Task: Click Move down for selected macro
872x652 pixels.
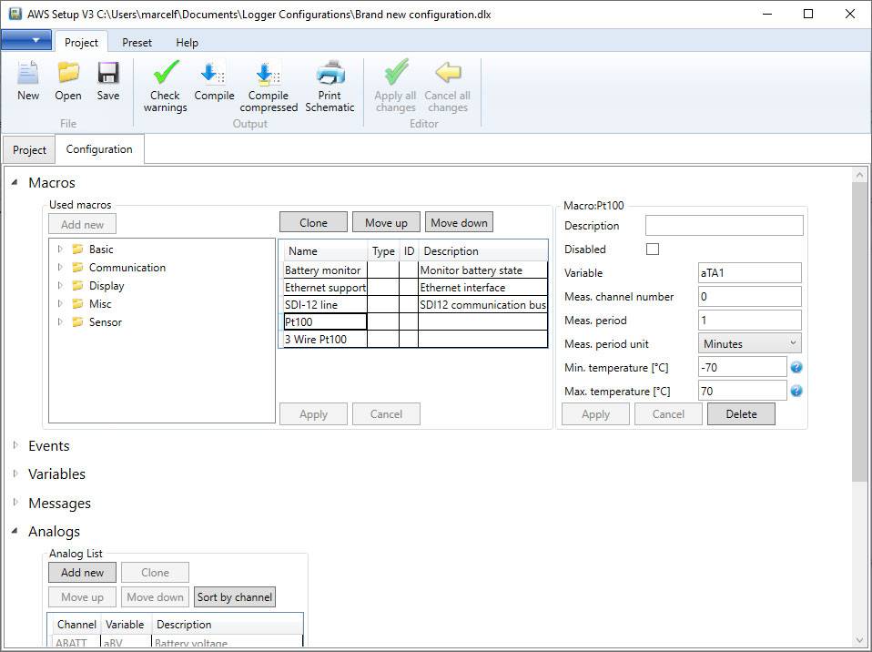Action: coord(459,222)
